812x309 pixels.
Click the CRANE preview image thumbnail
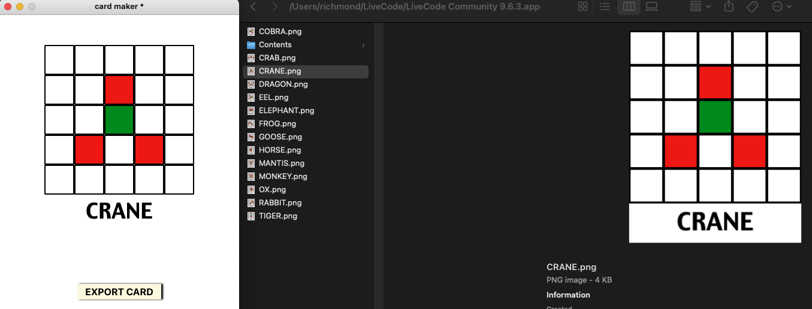715,137
